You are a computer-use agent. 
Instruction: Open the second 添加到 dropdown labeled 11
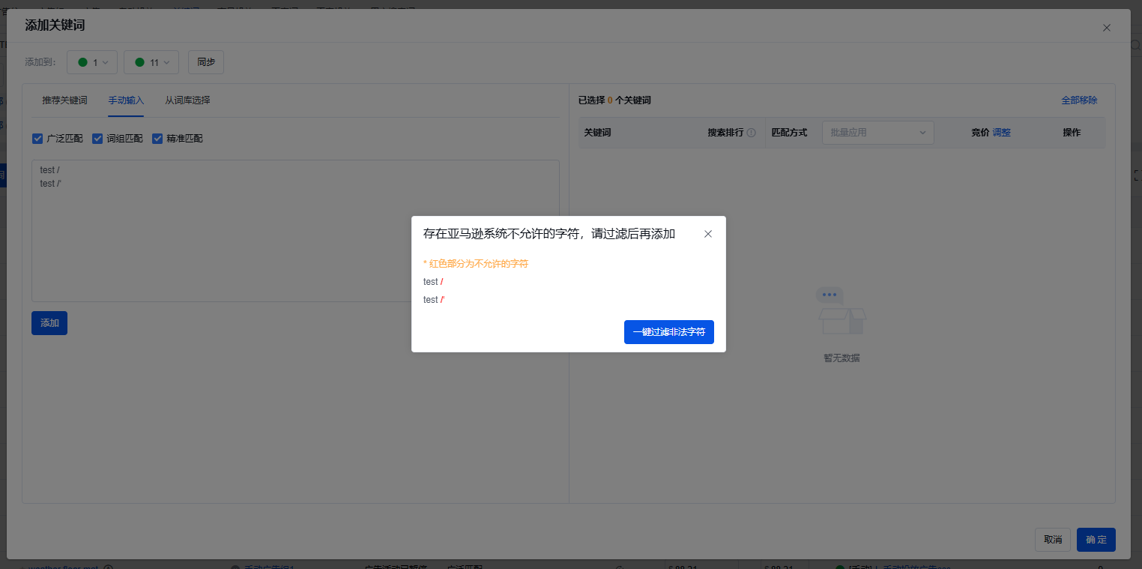(x=151, y=62)
